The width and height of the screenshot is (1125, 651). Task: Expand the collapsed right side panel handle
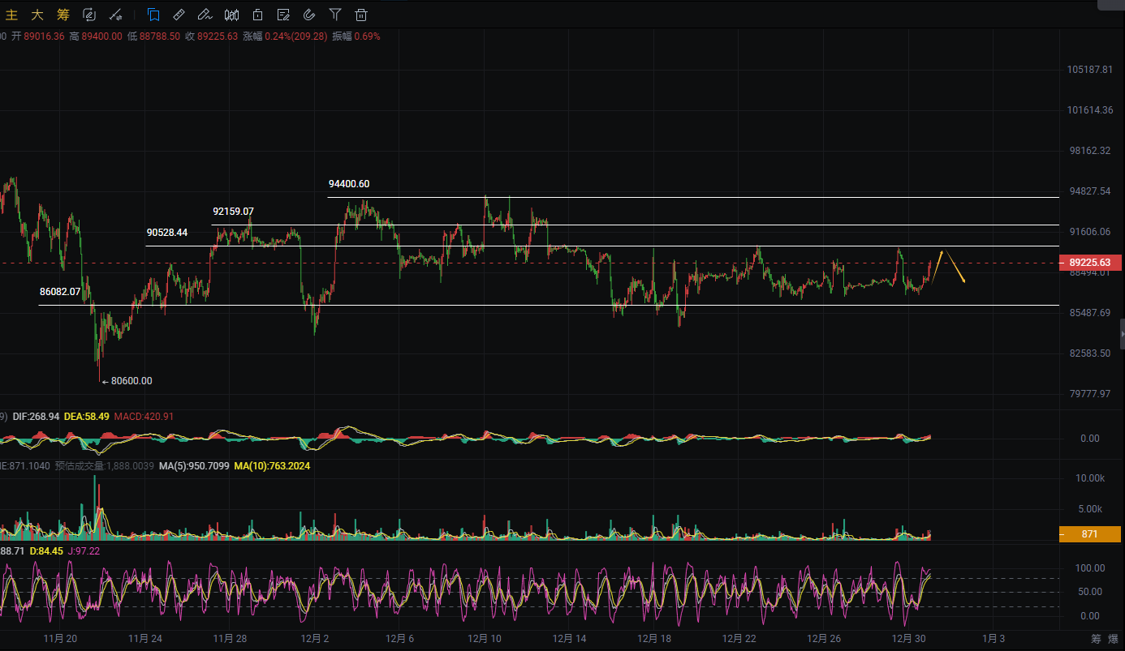tap(1122, 333)
